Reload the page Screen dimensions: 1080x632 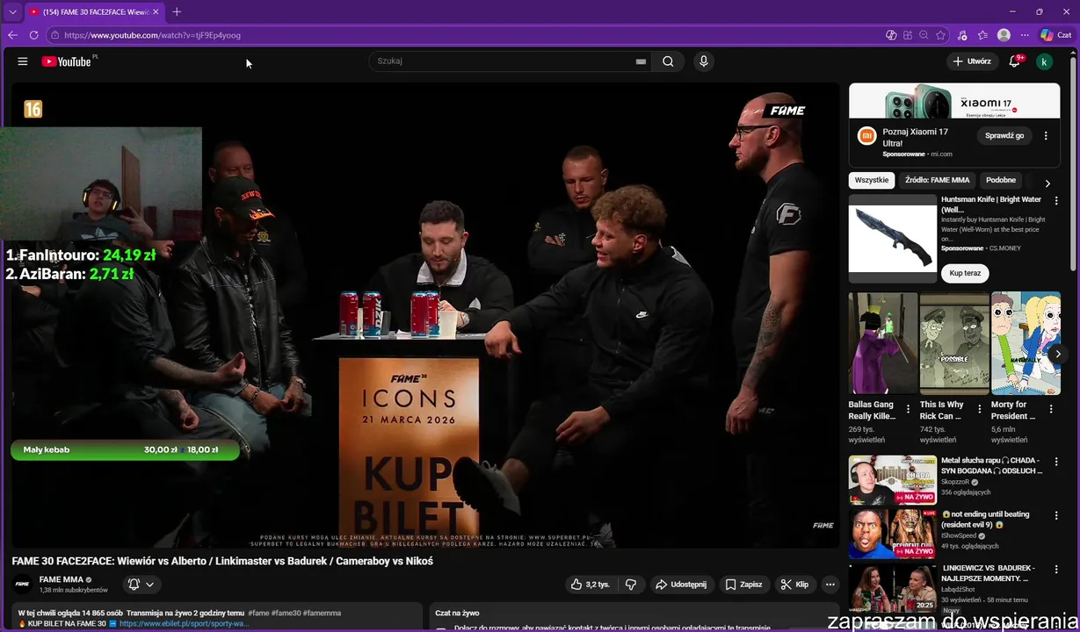pos(33,35)
